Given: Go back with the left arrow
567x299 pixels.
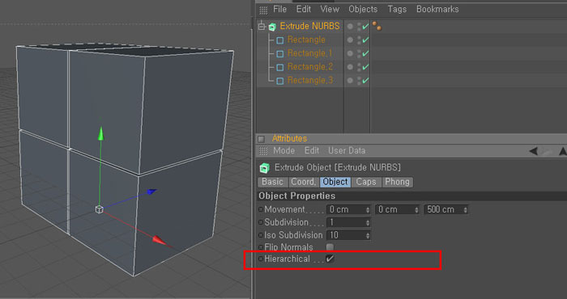Looking at the screenshot, I should 533,151.
